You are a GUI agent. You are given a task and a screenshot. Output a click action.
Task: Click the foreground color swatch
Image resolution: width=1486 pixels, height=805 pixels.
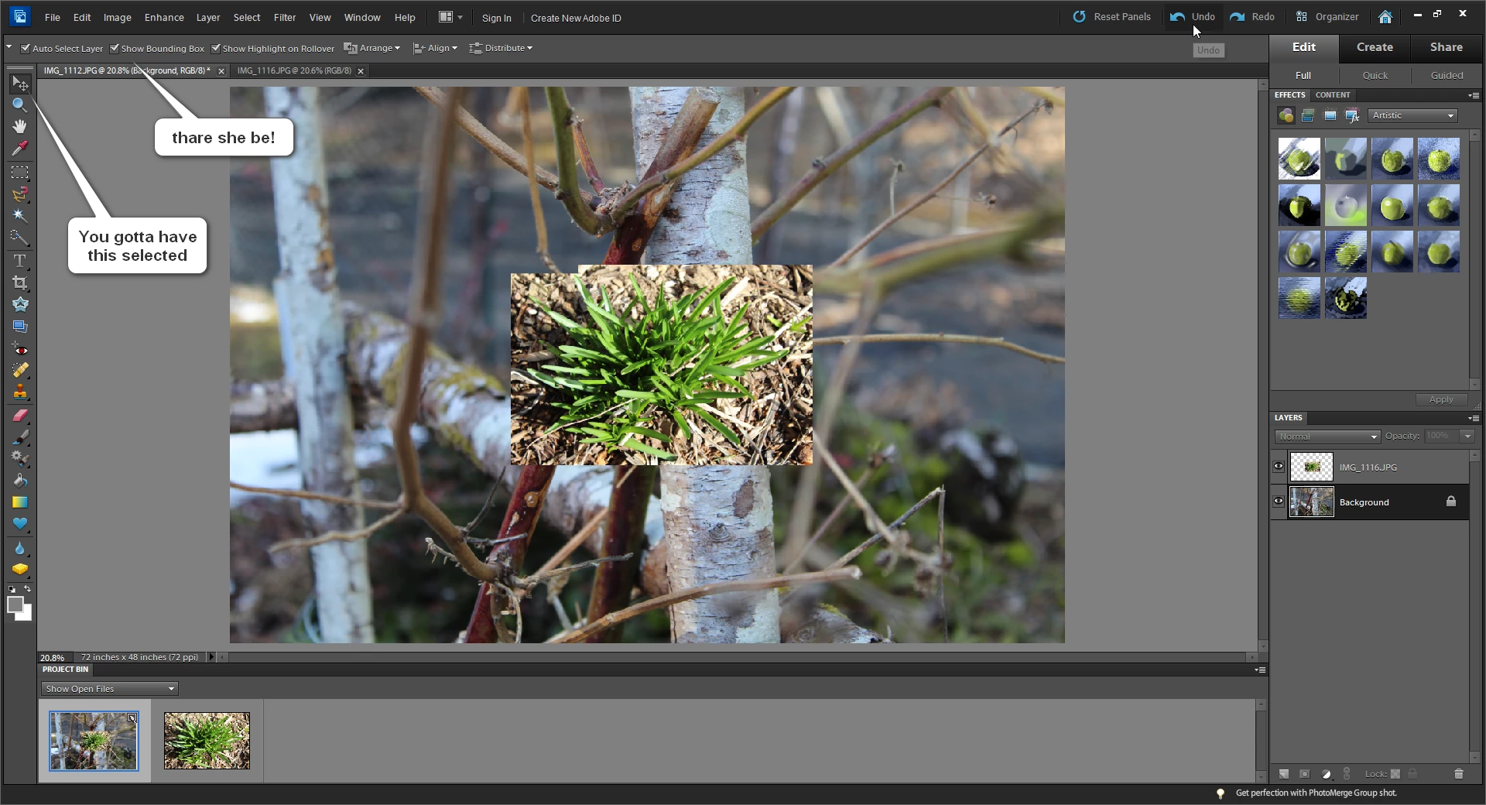(x=15, y=605)
